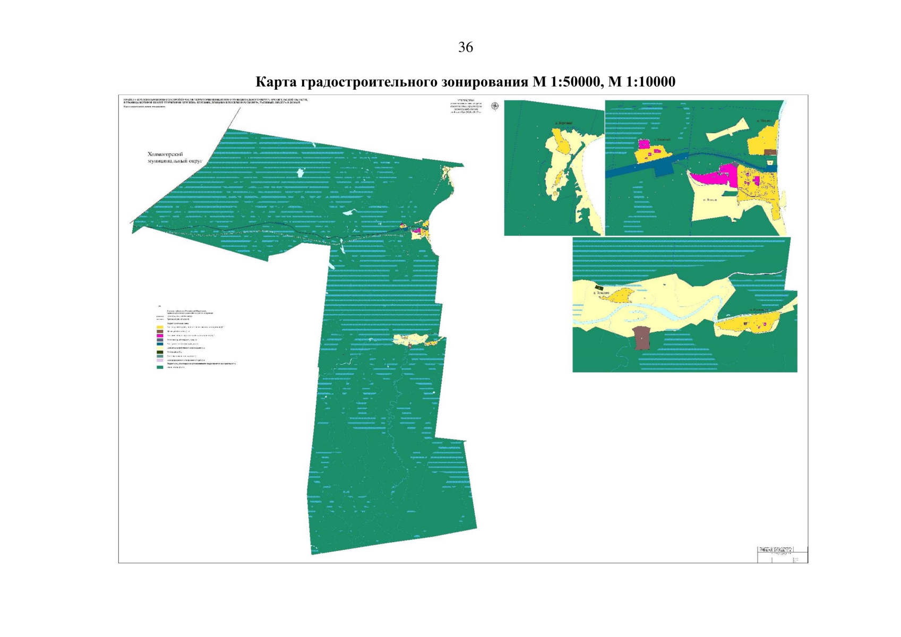Click the п. Таежный settlement label
Screen dimensions: 901x637
coord(662,140)
